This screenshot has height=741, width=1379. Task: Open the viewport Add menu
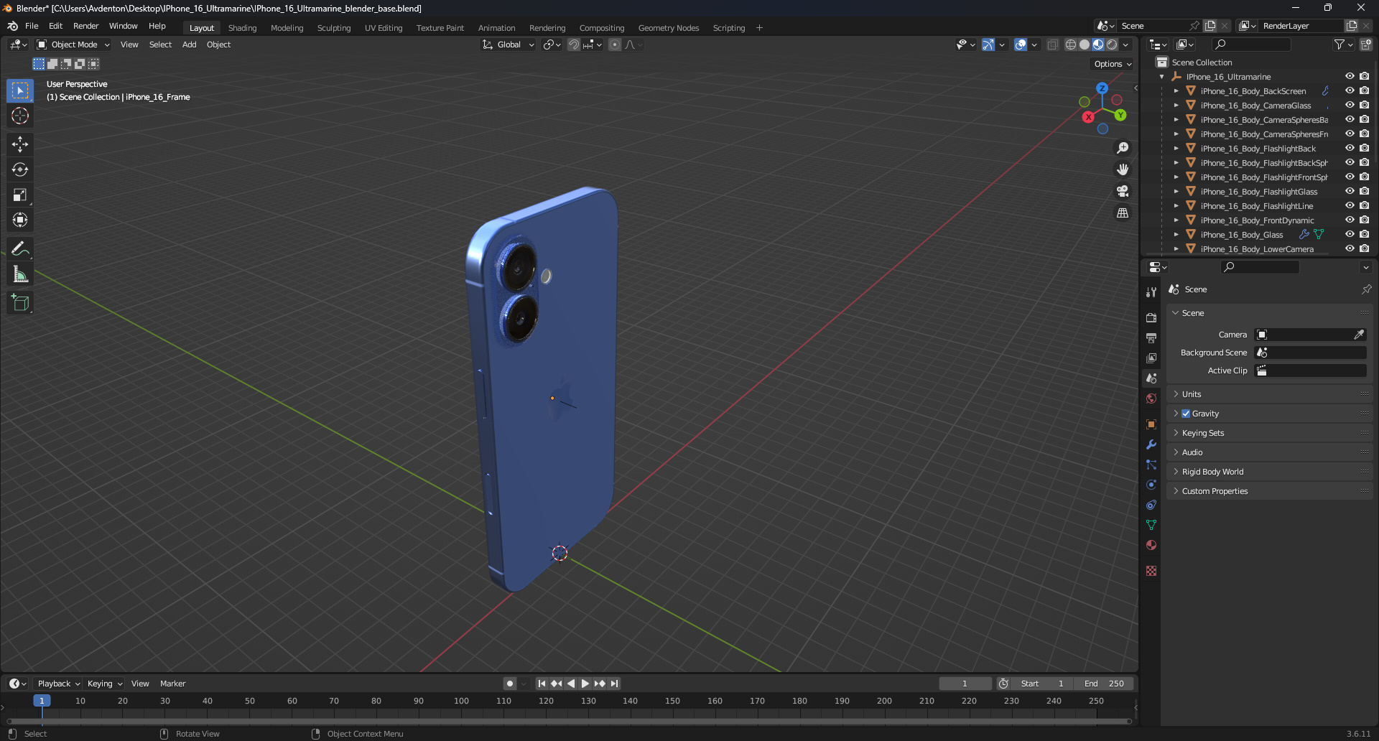[x=189, y=45]
